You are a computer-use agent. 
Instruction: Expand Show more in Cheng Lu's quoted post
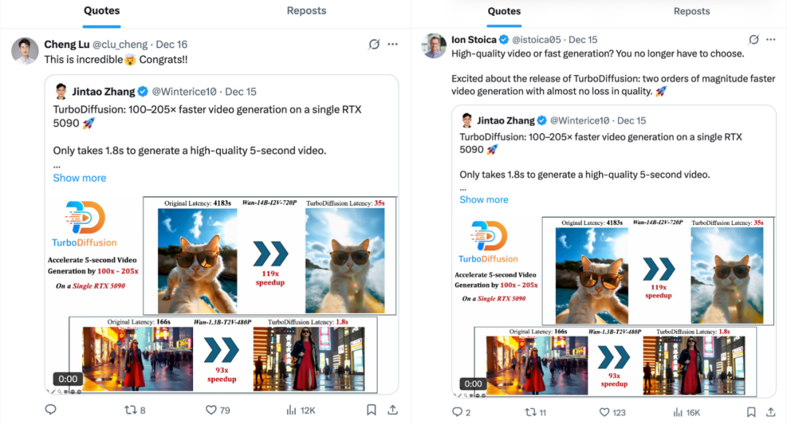(x=79, y=178)
